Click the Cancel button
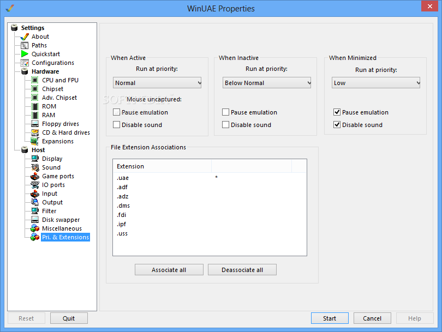 coord(372,318)
